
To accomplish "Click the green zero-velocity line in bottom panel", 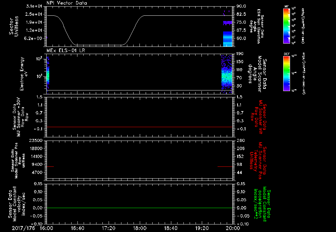I will pos(139,208).
